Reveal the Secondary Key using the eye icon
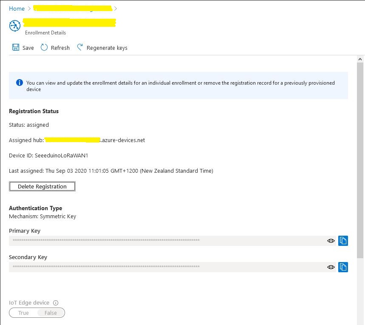365x325 pixels. point(331,267)
